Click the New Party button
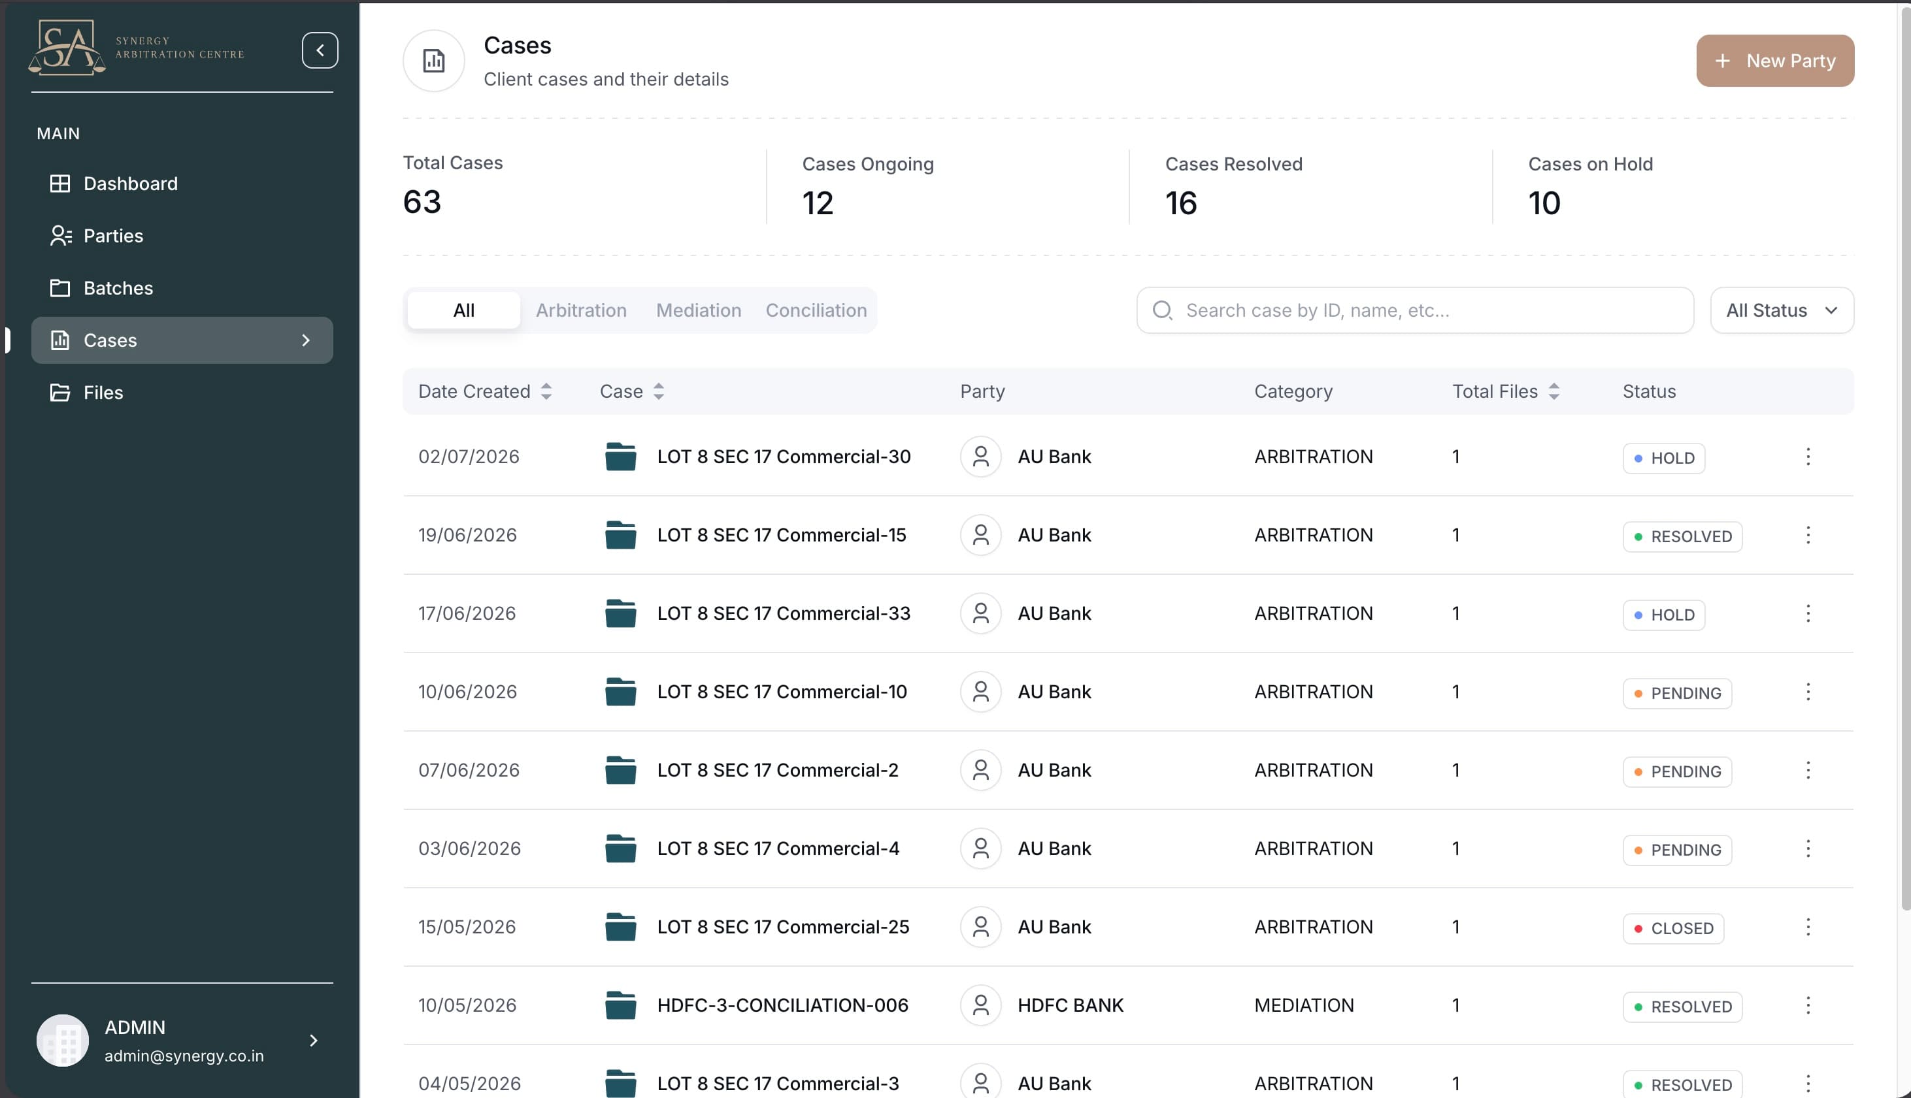 (x=1774, y=60)
